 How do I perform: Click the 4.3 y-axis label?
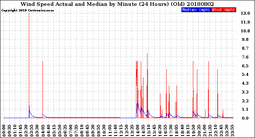(x=245, y=83)
